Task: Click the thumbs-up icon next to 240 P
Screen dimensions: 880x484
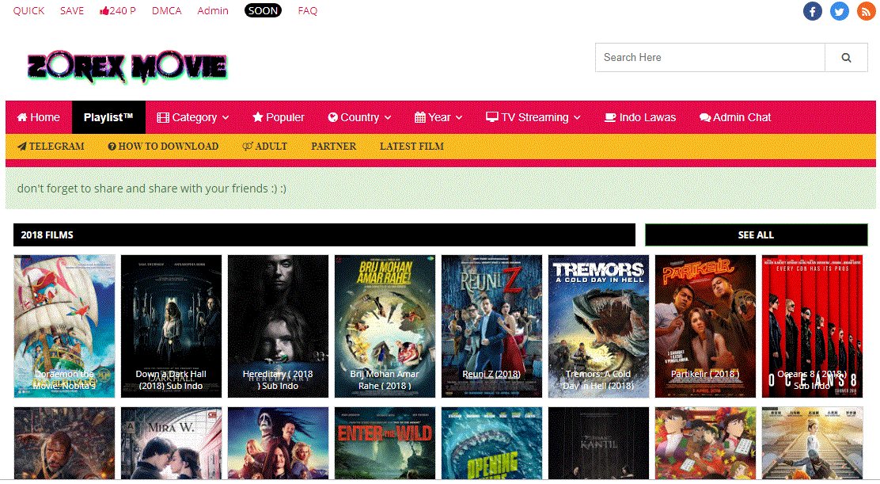Action: [x=104, y=10]
